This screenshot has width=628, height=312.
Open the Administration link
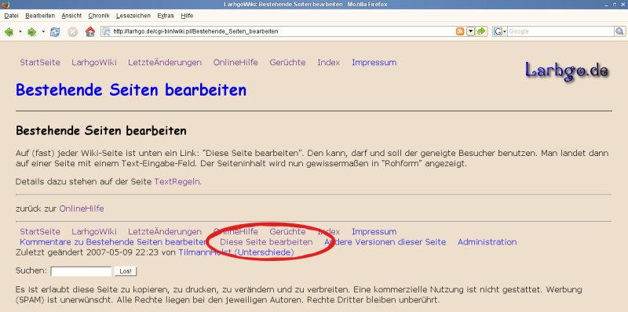pyautogui.click(x=487, y=242)
